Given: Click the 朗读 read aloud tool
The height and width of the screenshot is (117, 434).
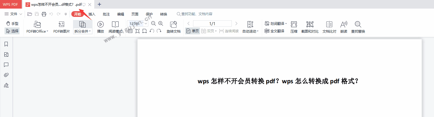Looking at the screenshot, I should coord(344,27).
